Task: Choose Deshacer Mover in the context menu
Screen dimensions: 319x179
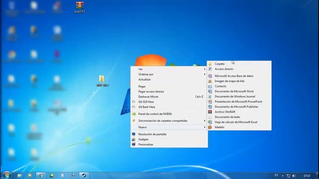Action: point(169,97)
